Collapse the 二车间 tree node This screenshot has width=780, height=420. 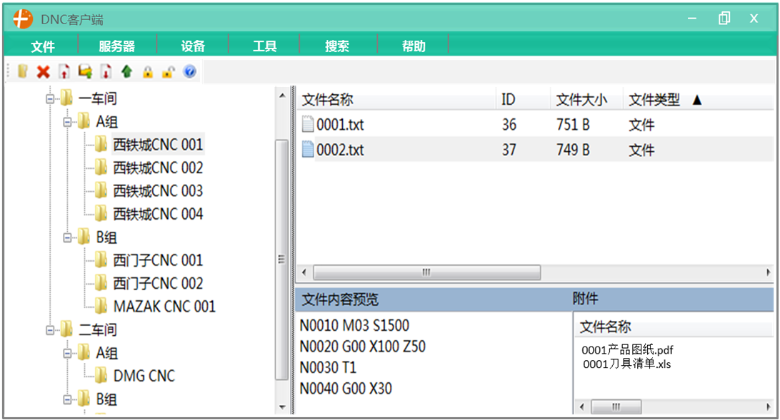[x=50, y=330]
